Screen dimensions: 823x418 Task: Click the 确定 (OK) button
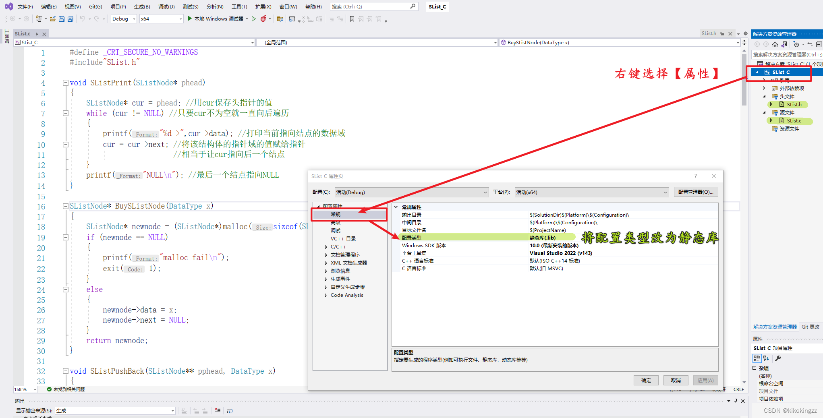tap(646, 380)
